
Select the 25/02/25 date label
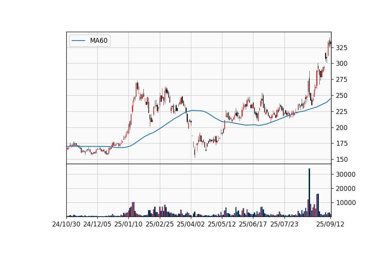point(159,224)
